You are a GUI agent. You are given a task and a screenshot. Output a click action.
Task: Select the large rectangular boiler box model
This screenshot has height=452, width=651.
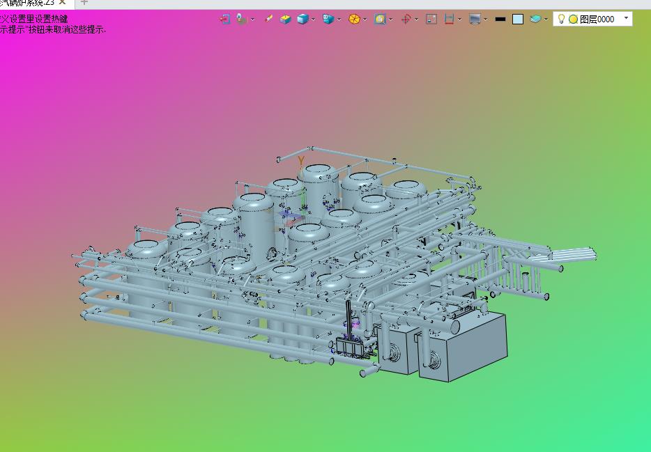463,347
